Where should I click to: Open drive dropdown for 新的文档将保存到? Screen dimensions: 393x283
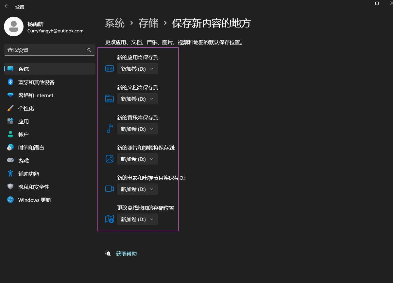click(138, 99)
